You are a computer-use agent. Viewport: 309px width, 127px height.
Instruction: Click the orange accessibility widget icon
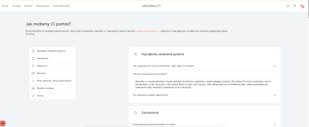[3, 123]
